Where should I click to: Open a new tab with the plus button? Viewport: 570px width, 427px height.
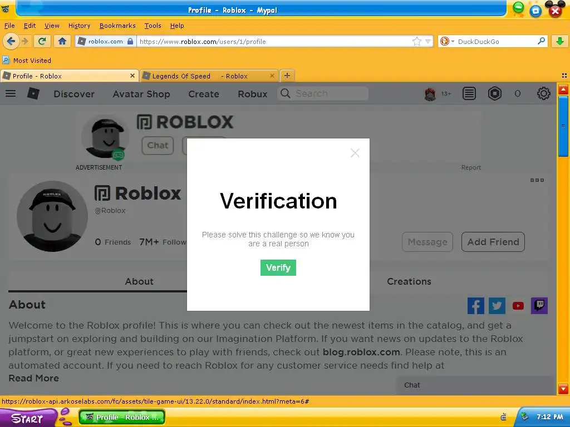[x=287, y=76]
